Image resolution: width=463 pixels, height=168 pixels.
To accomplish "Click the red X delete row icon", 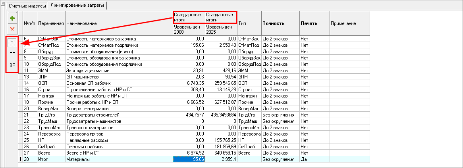I will coord(12,29).
